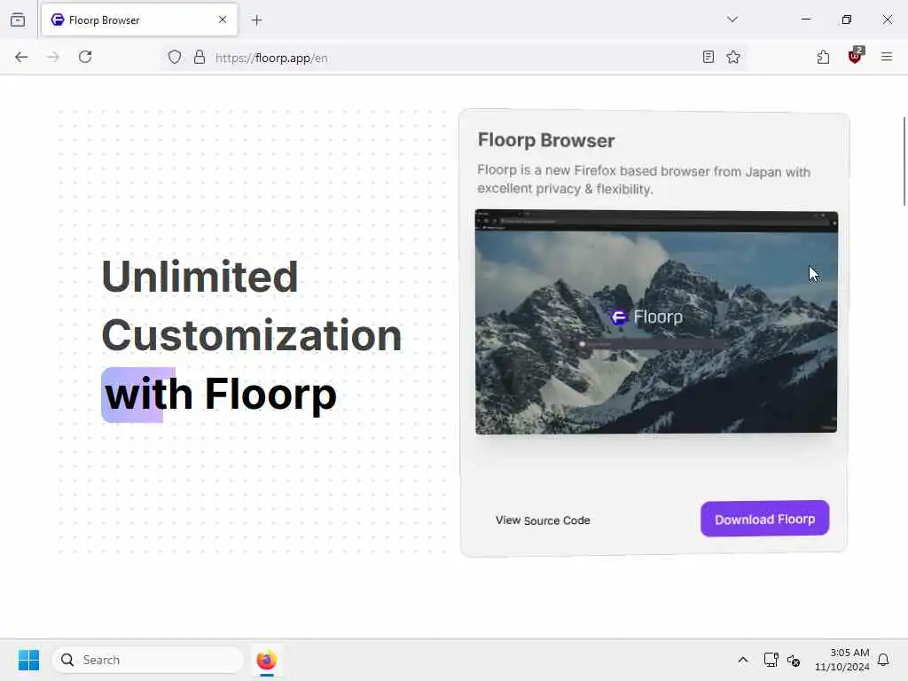Restore down the browser window
This screenshot has width=908, height=681.
point(847,20)
